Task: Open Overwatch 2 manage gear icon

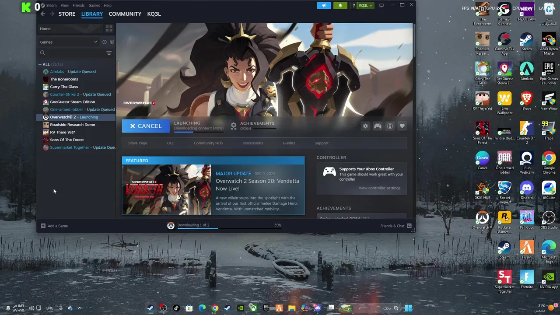Action: coord(365,126)
